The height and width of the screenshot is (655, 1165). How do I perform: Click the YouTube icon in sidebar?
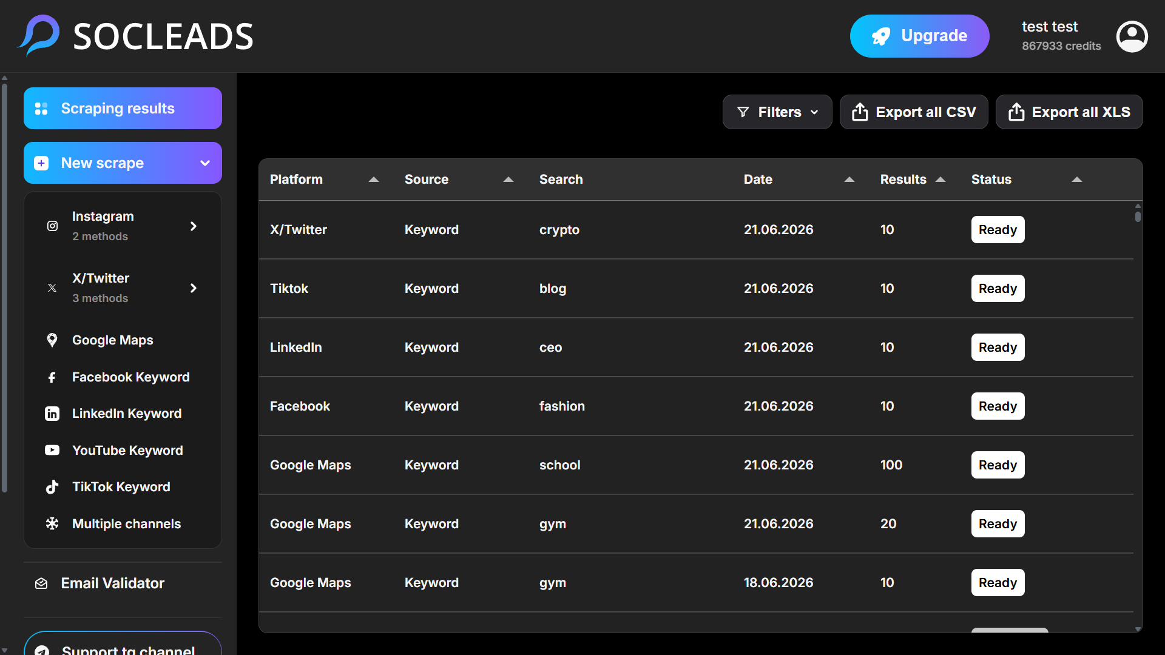click(x=52, y=450)
